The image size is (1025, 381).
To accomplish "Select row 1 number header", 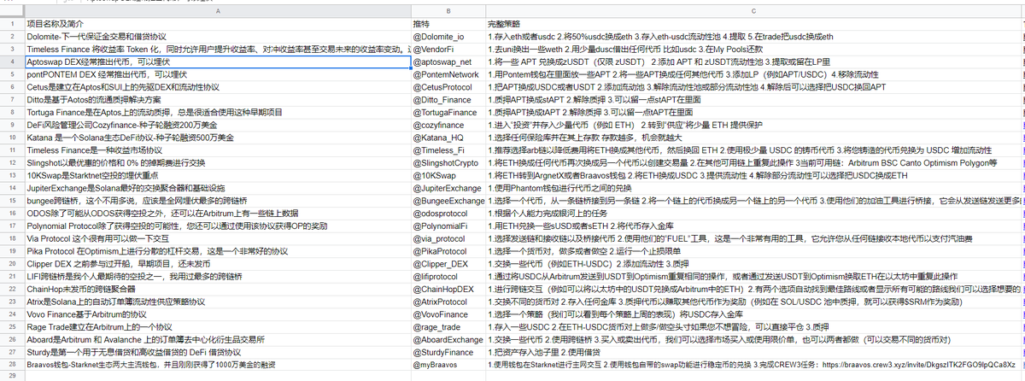I will point(12,24).
